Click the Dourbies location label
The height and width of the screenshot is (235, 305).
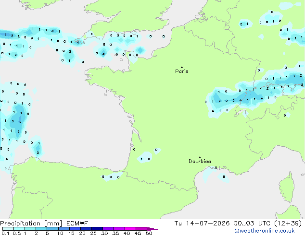point(200,161)
